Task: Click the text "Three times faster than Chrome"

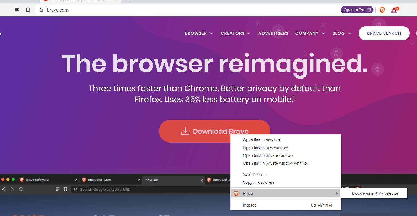Action: (153, 88)
